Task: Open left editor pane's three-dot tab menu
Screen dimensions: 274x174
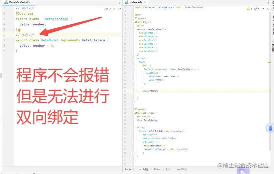Action: tap(120, 2)
